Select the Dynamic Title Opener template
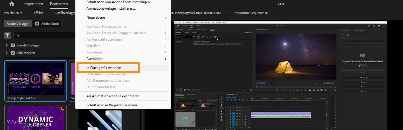This screenshot has height=130, width=403. tap(35, 117)
